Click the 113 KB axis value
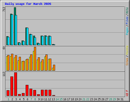 [x=4, y=74]
